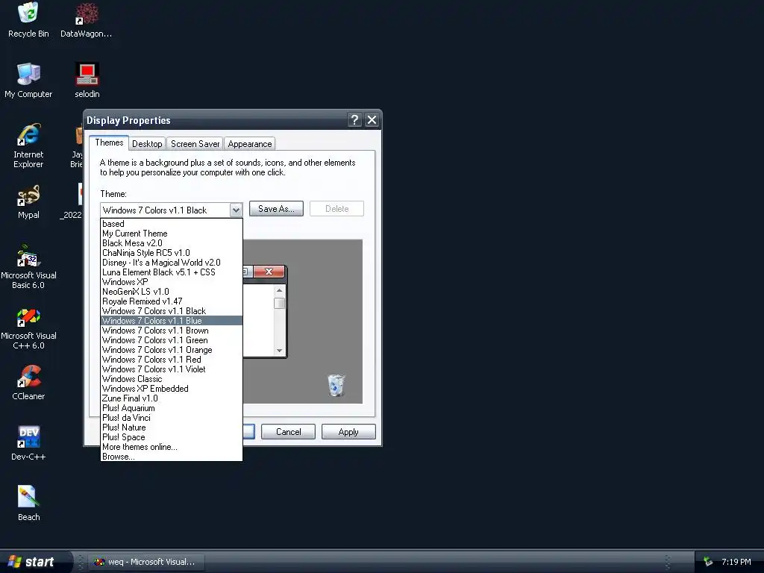Click the Cancel button
This screenshot has width=764, height=573.
point(289,432)
